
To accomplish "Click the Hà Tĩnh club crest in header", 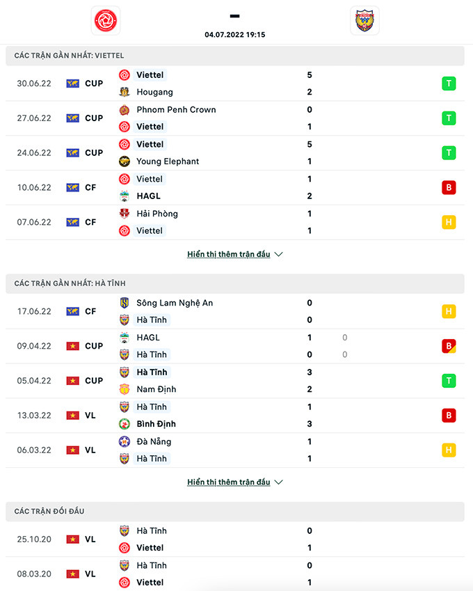I will 364,21.
